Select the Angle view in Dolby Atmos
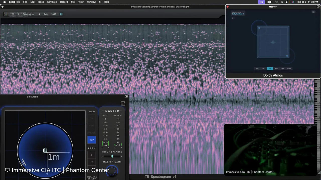The height and width of the screenshot is (180, 321). click(x=257, y=68)
